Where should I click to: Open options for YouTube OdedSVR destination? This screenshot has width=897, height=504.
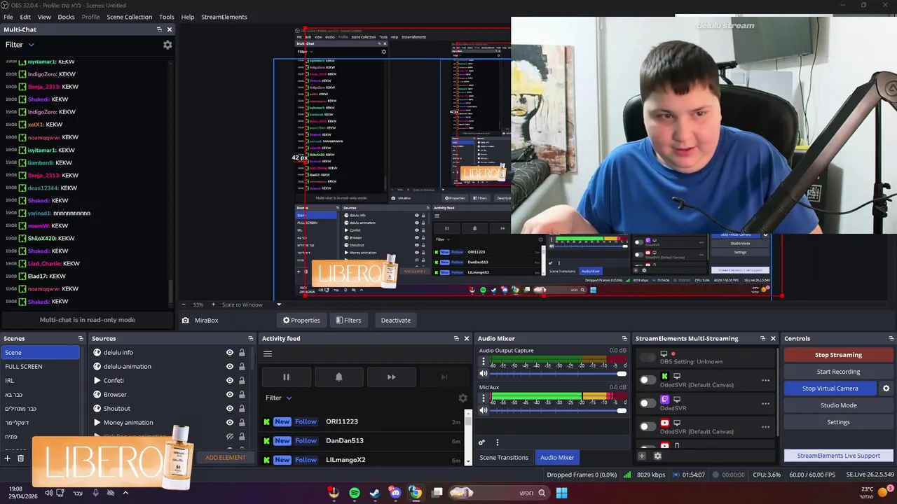tap(765, 426)
